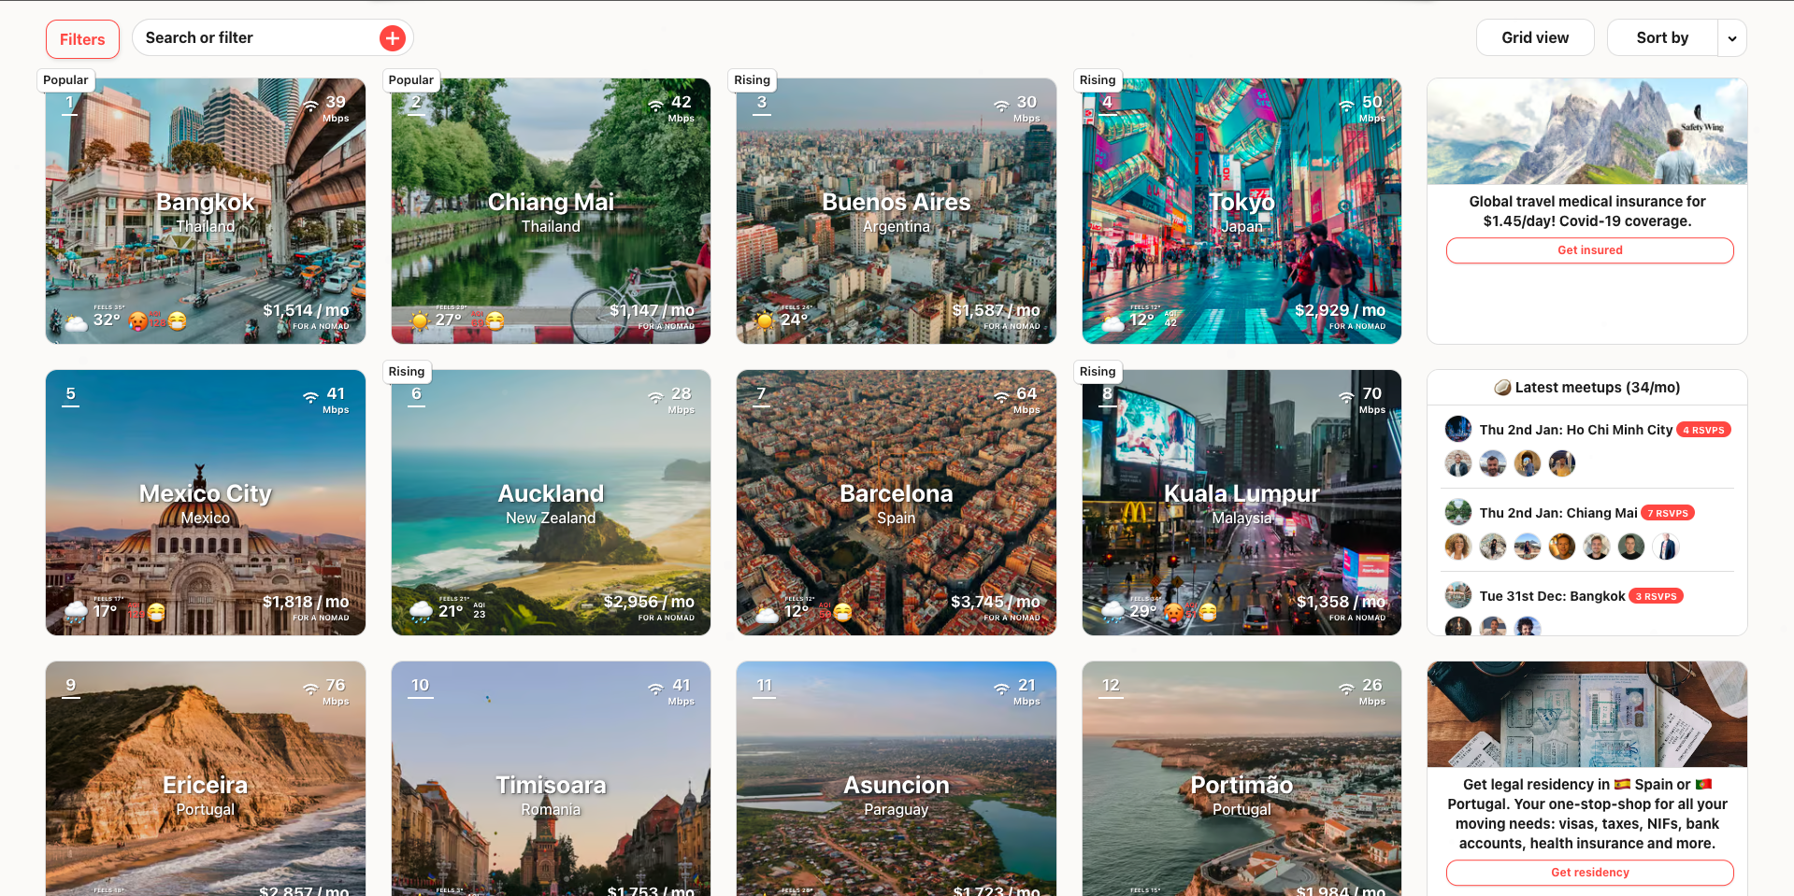Open the passport residency ad image
The width and height of the screenshot is (1794, 896).
1586,714
